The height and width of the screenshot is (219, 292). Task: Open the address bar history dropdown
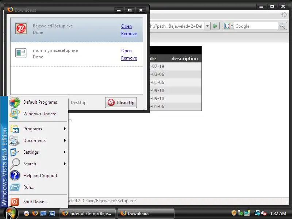pos(207,26)
